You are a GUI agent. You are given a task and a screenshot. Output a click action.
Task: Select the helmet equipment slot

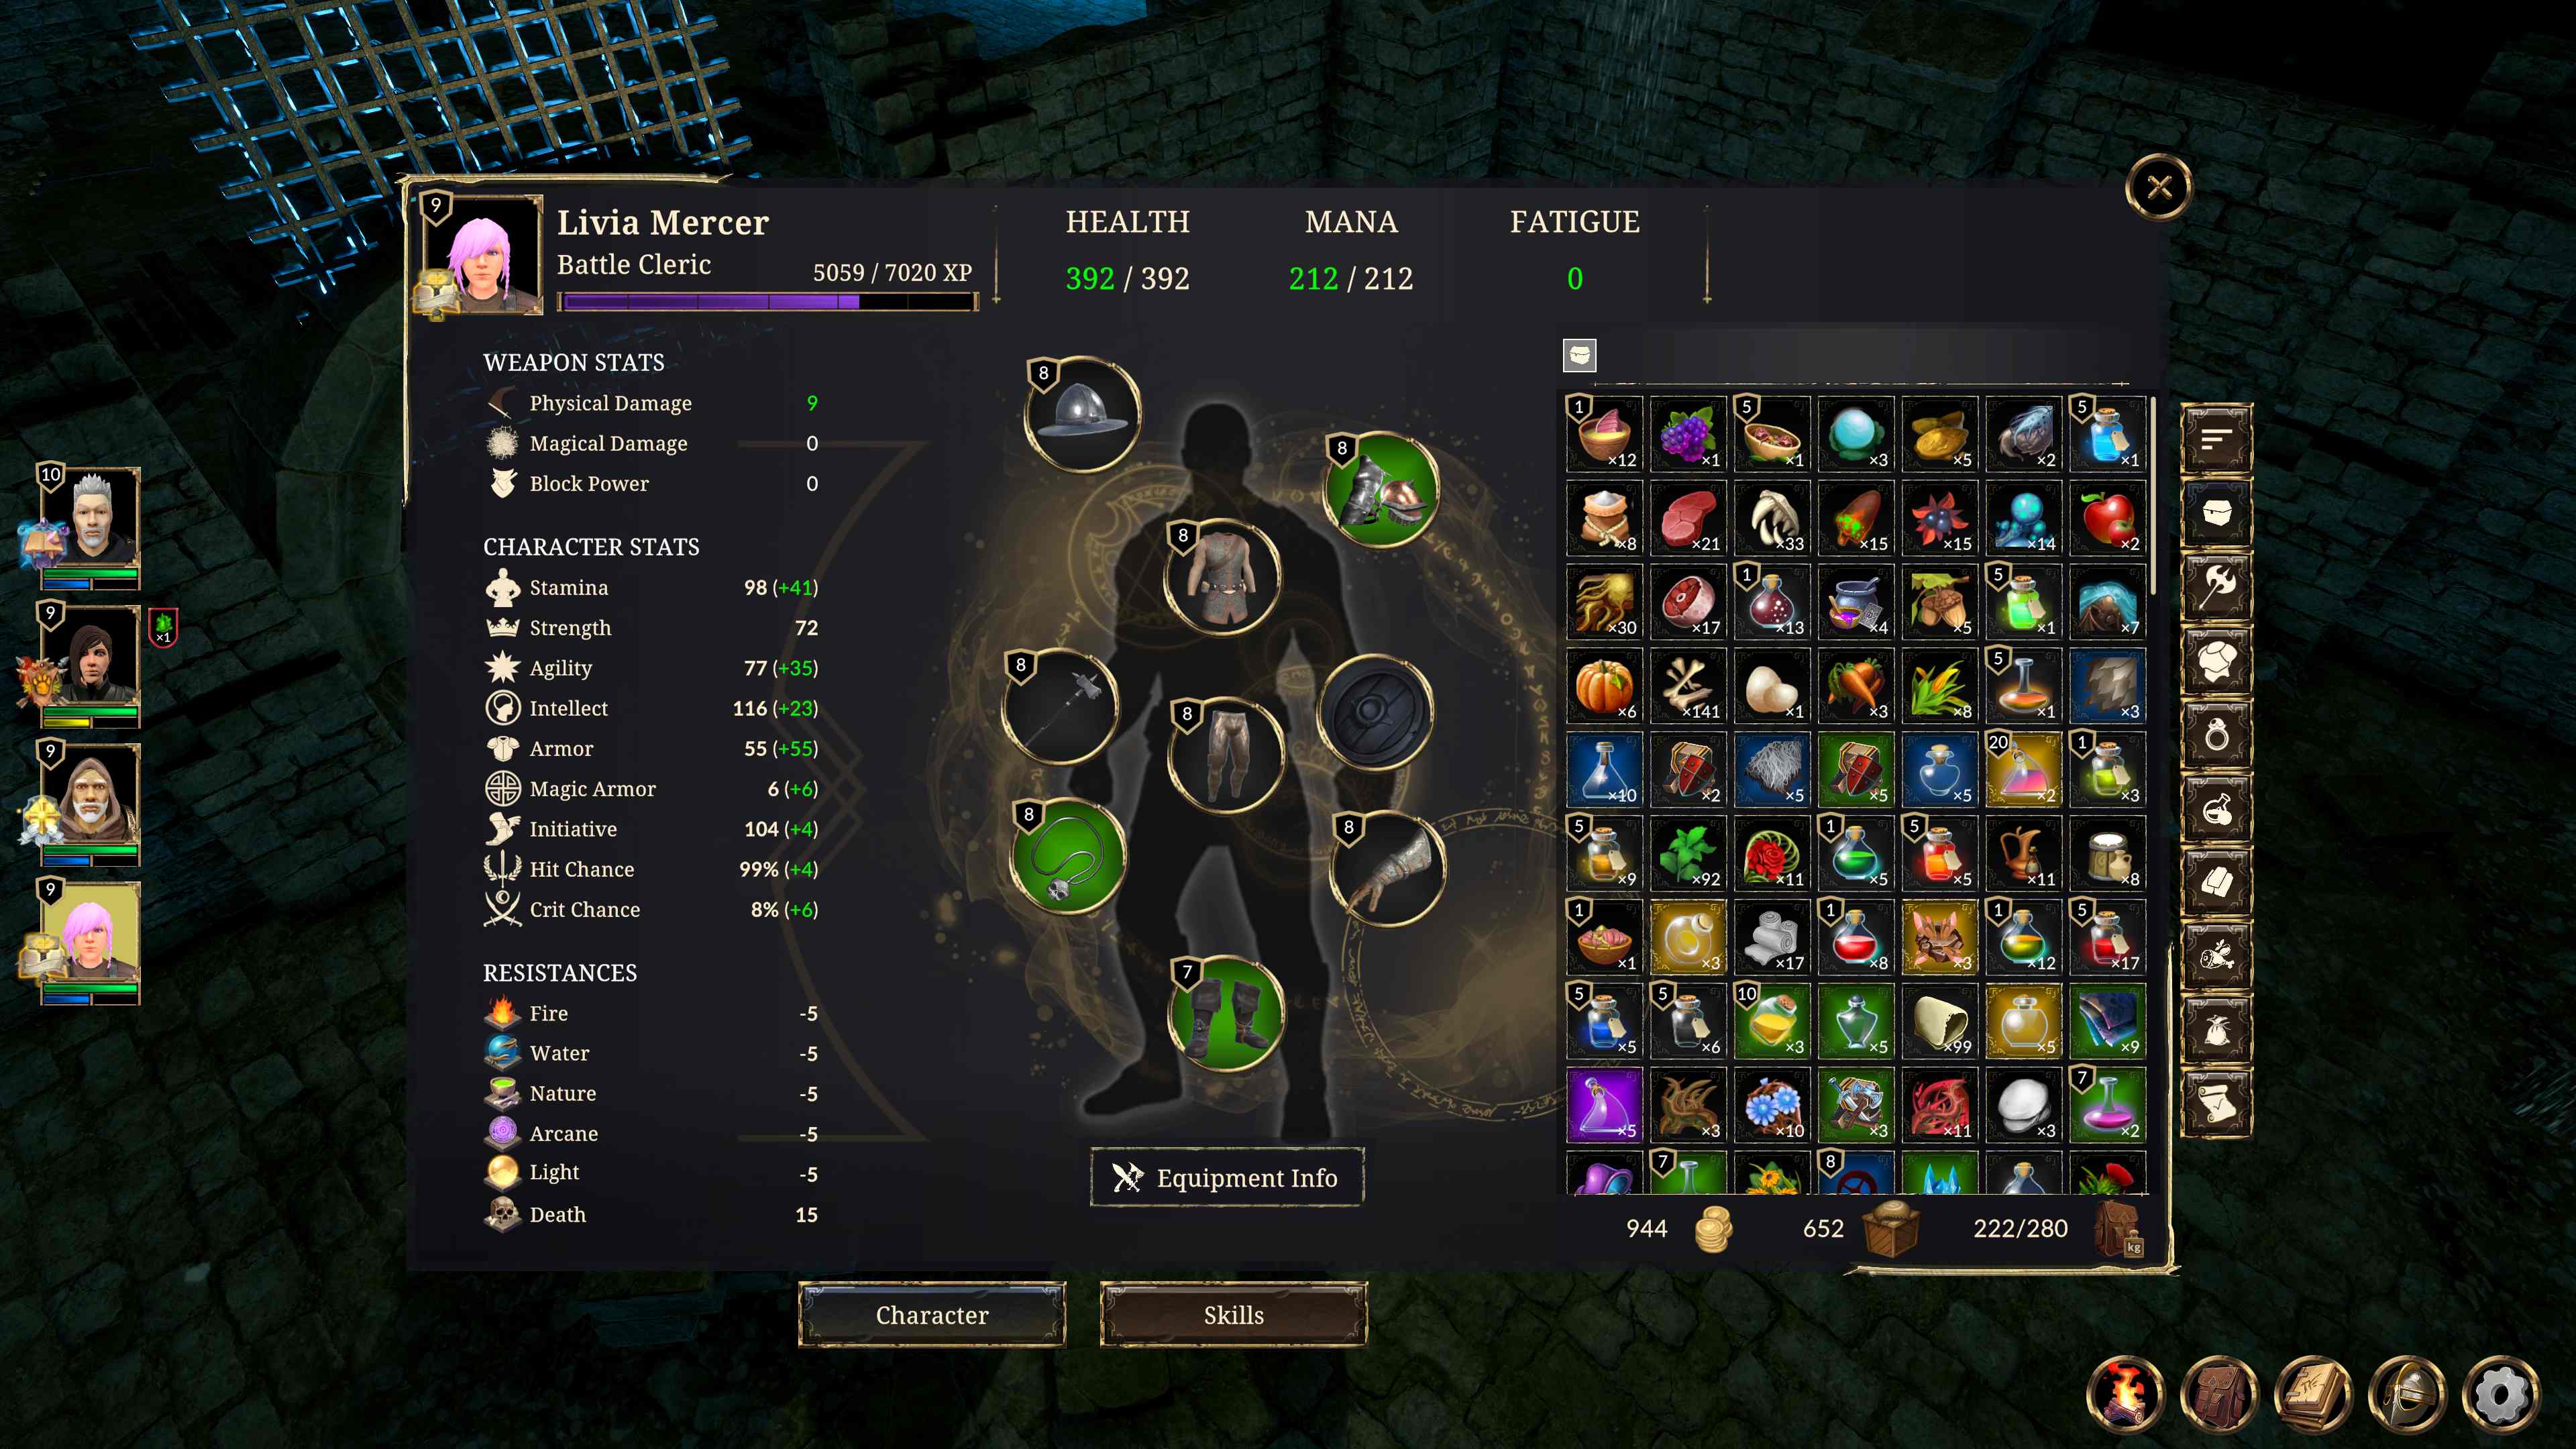[x=1083, y=413]
